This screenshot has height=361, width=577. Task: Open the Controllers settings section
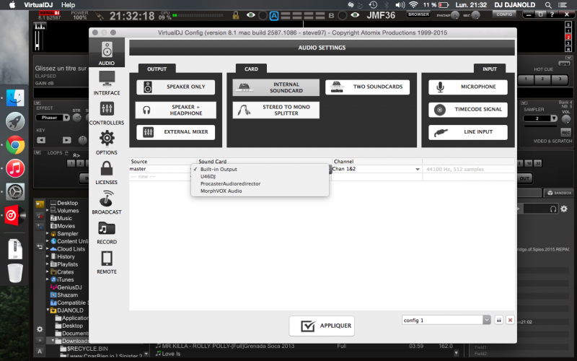[107, 112]
